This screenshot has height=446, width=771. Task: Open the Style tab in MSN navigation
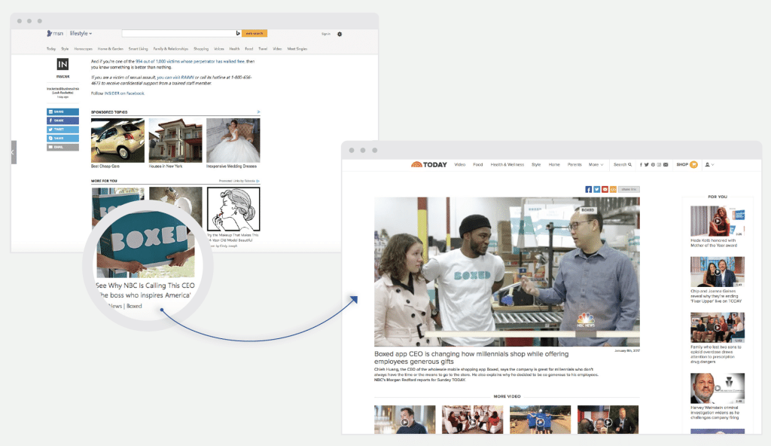pyautogui.click(x=65, y=49)
